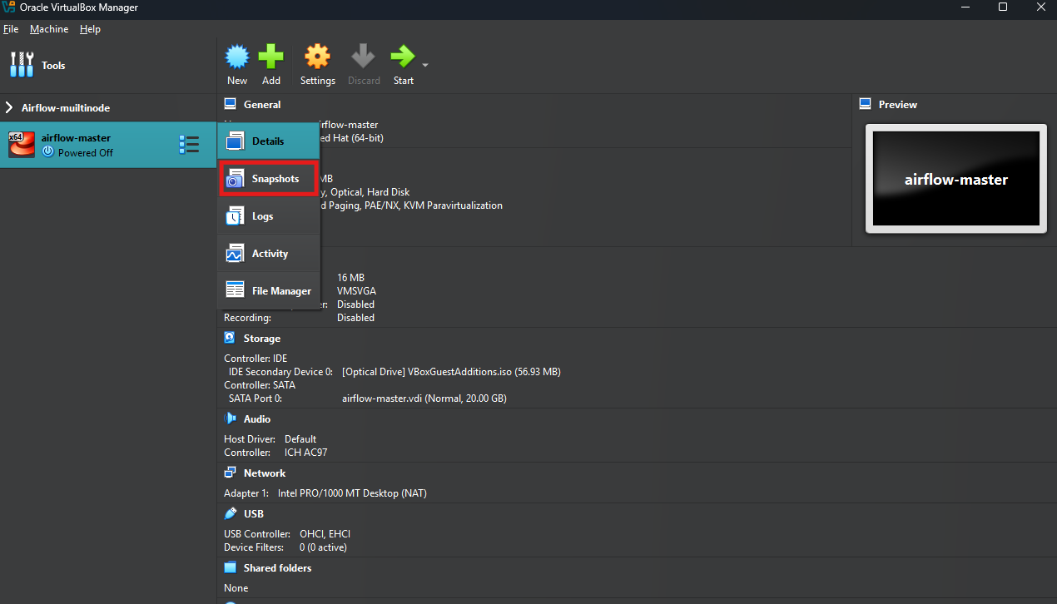Open the Machine menu
Image resolution: width=1057 pixels, height=604 pixels.
[49, 29]
